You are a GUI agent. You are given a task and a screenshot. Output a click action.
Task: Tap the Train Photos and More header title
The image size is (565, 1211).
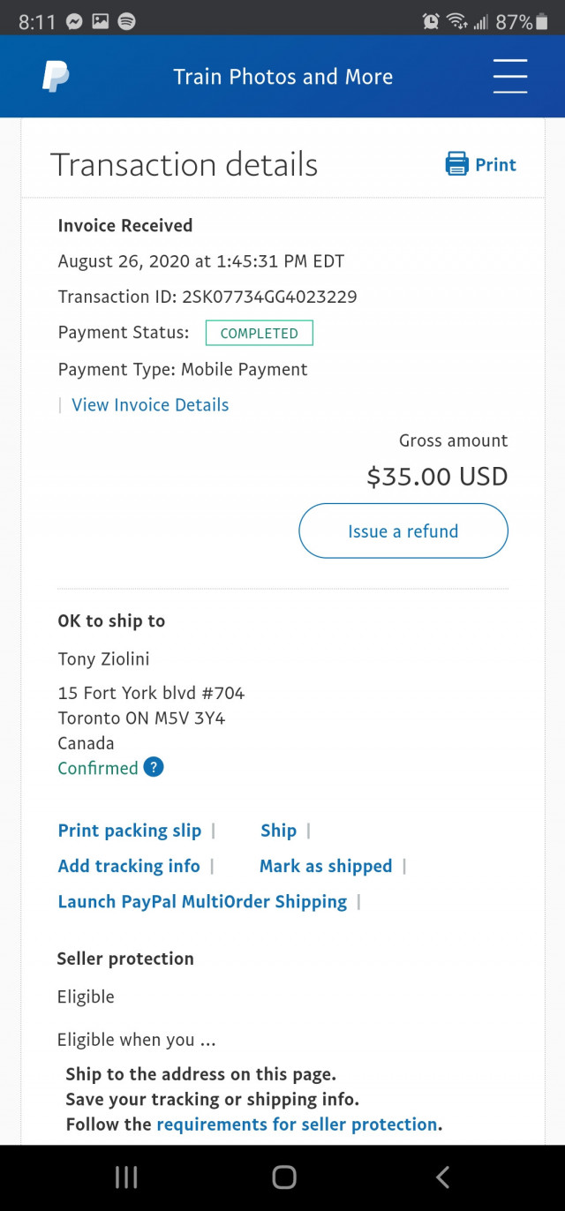[282, 77]
